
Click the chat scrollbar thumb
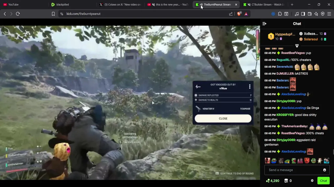333,152
